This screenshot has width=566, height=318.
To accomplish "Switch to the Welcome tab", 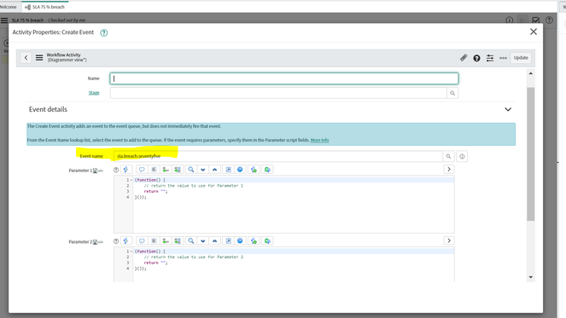I will coord(8,7).
